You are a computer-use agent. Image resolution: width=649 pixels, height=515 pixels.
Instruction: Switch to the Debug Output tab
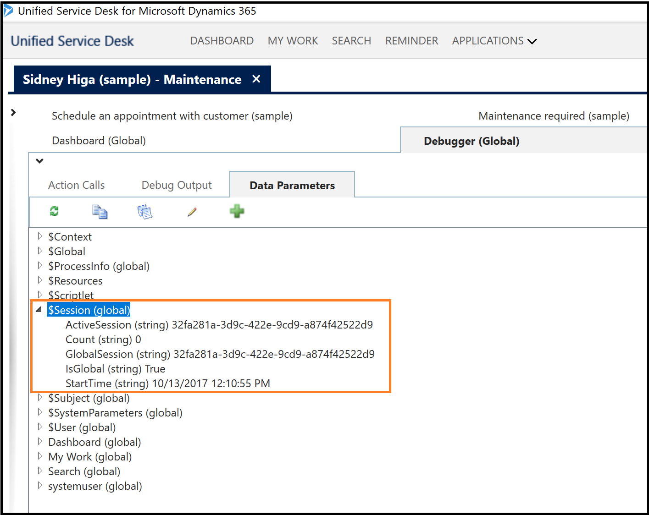(177, 185)
